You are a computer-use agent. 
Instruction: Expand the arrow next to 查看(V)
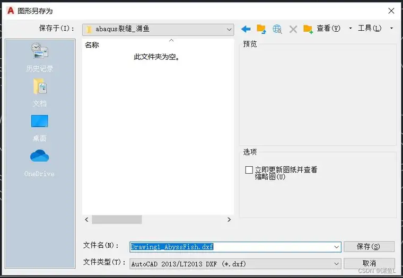351,28
